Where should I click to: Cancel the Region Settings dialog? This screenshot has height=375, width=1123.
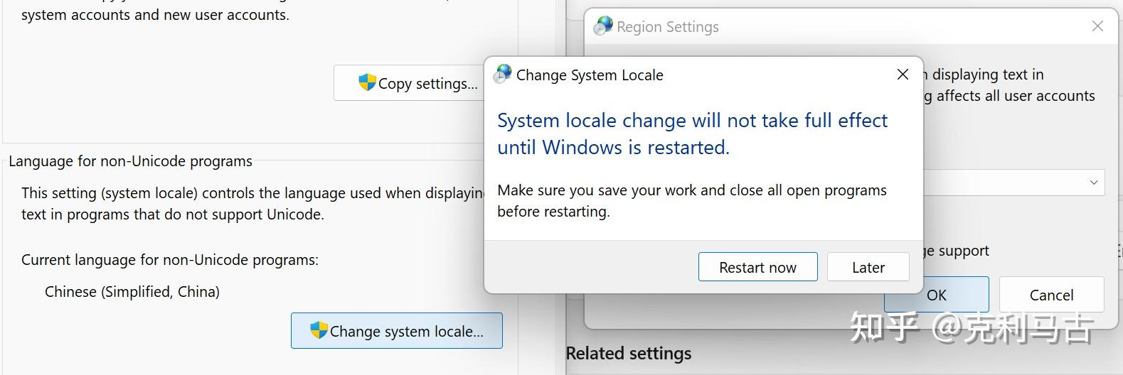(1051, 295)
